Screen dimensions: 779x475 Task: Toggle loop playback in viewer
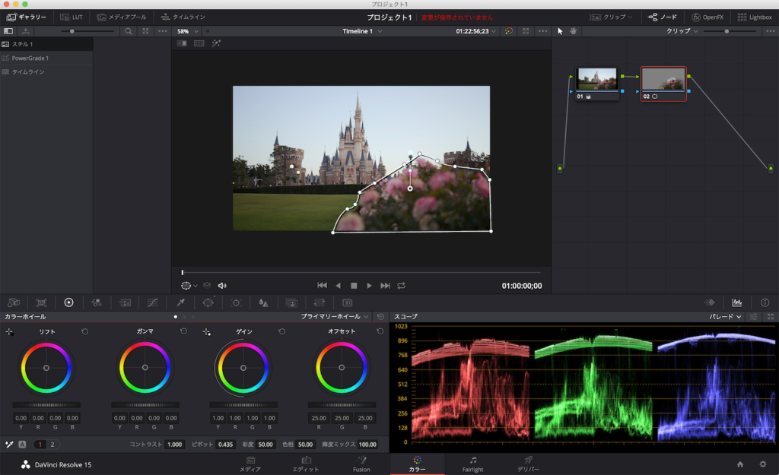[x=401, y=286]
